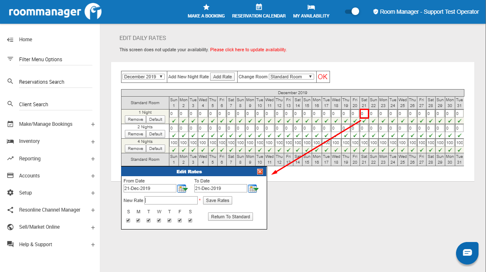The height and width of the screenshot is (272, 486).
Task: Expand Accounts with plus sign
Action: pos(93,176)
